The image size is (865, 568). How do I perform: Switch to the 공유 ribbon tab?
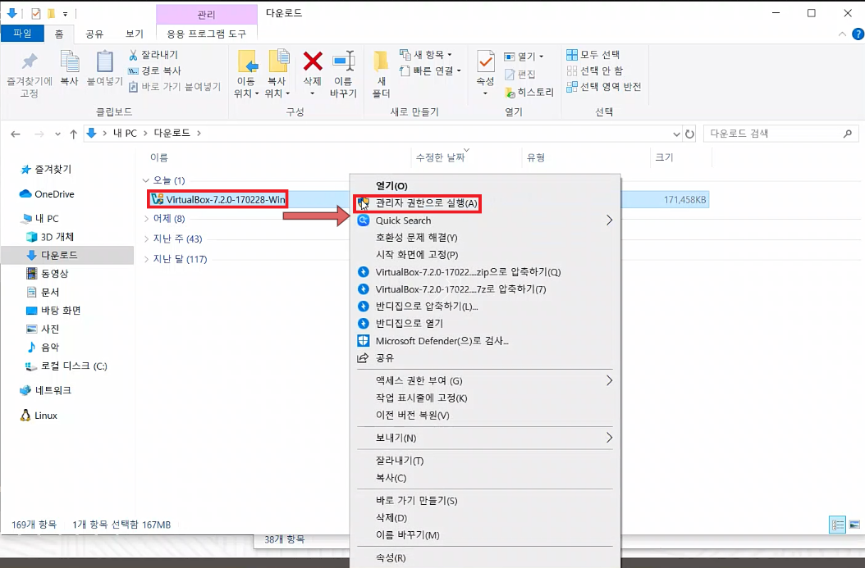pyautogui.click(x=94, y=34)
